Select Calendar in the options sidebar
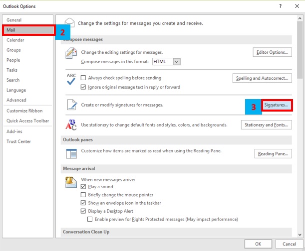Viewport: 305px width, 251px height. point(15,40)
